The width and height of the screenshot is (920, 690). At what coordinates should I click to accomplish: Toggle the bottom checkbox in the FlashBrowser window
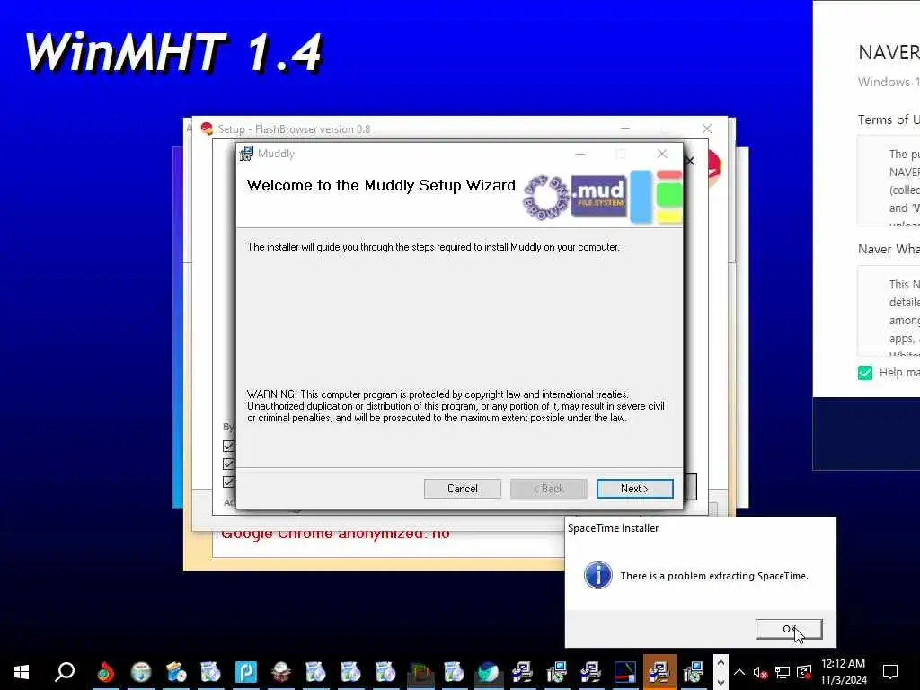[229, 482]
